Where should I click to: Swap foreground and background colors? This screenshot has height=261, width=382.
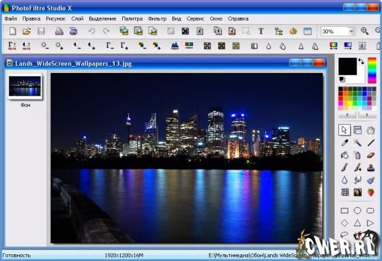[361, 61]
